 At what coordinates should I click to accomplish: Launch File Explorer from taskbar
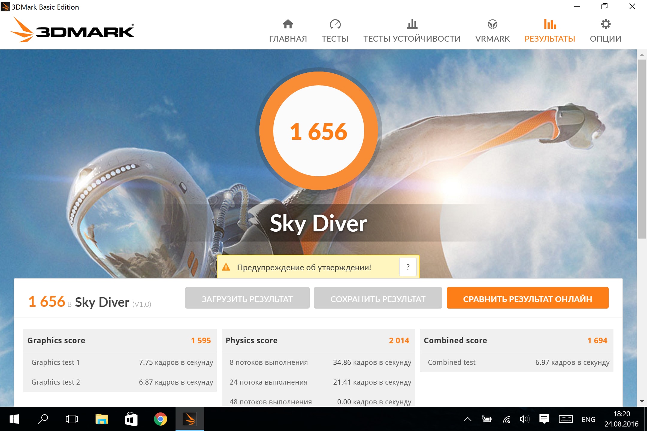pyautogui.click(x=102, y=419)
